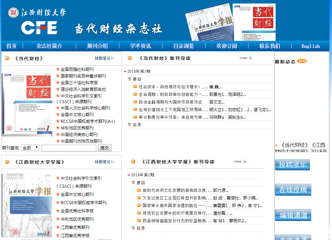
Task: Open 江西财经大学学报 cover thumbnail
Action: tap(27, 205)
